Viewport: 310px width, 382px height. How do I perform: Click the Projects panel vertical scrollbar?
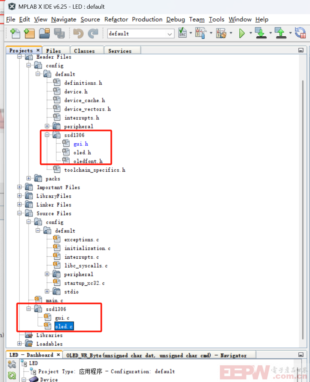tap(303, 209)
